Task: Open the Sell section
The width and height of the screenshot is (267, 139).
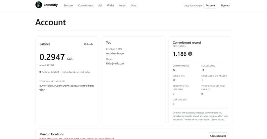Action: [x=100, y=5]
